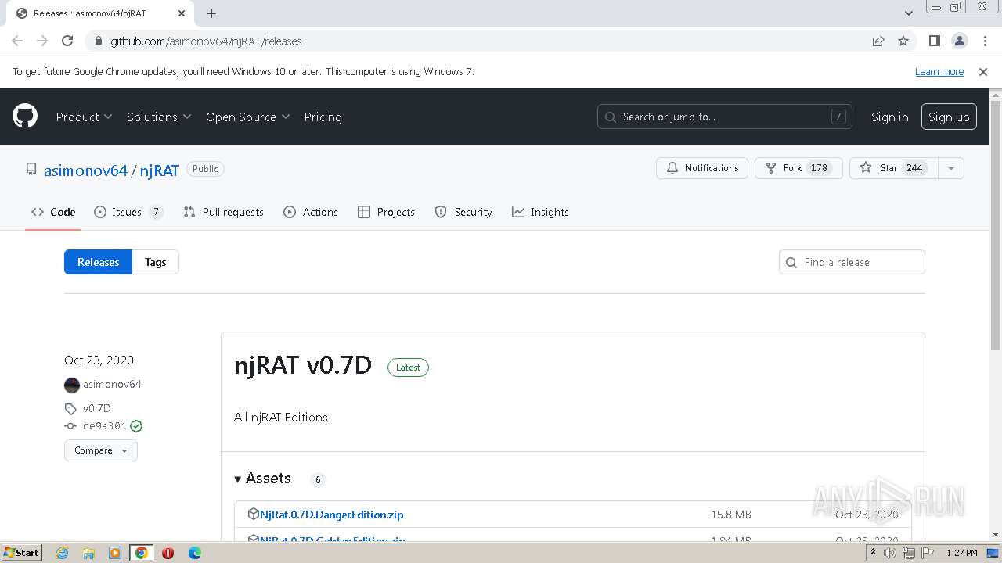Image resolution: width=1002 pixels, height=563 pixels.
Task: Open the Pull requests tab
Action: [x=223, y=212]
